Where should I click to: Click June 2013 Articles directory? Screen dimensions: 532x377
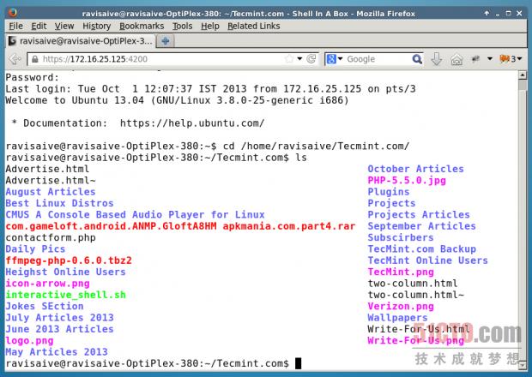coord(59,329)
